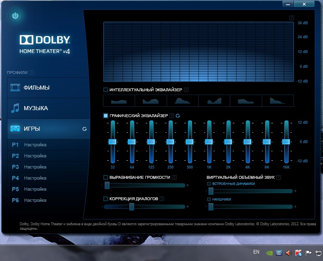Open help for Коррекция диалогов
This screenshot has width=323, height=261.
pyautogui.click(x=162, y=199)
